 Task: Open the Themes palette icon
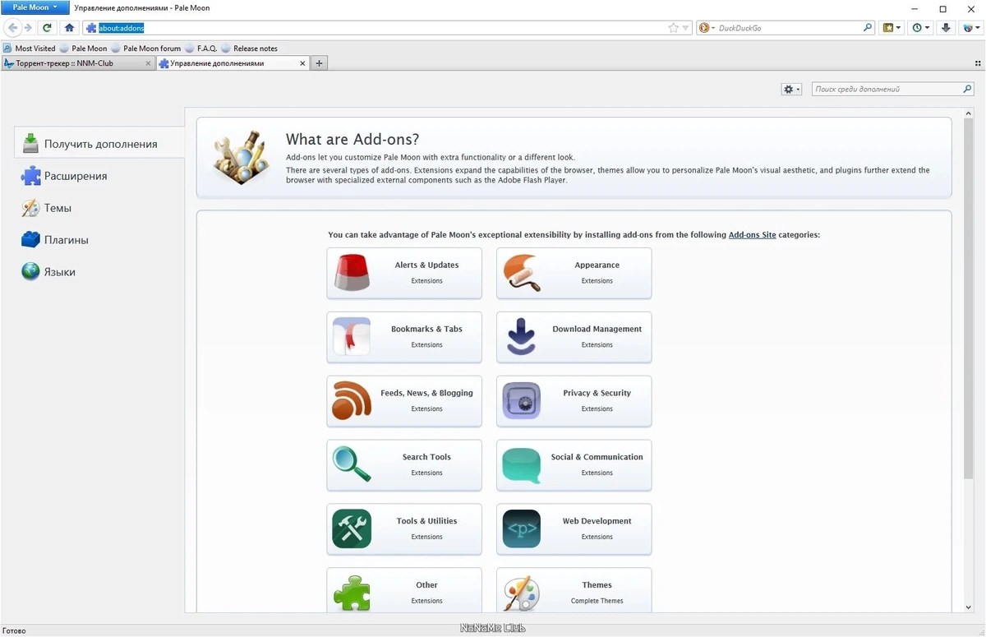click(x=522, y=593)
